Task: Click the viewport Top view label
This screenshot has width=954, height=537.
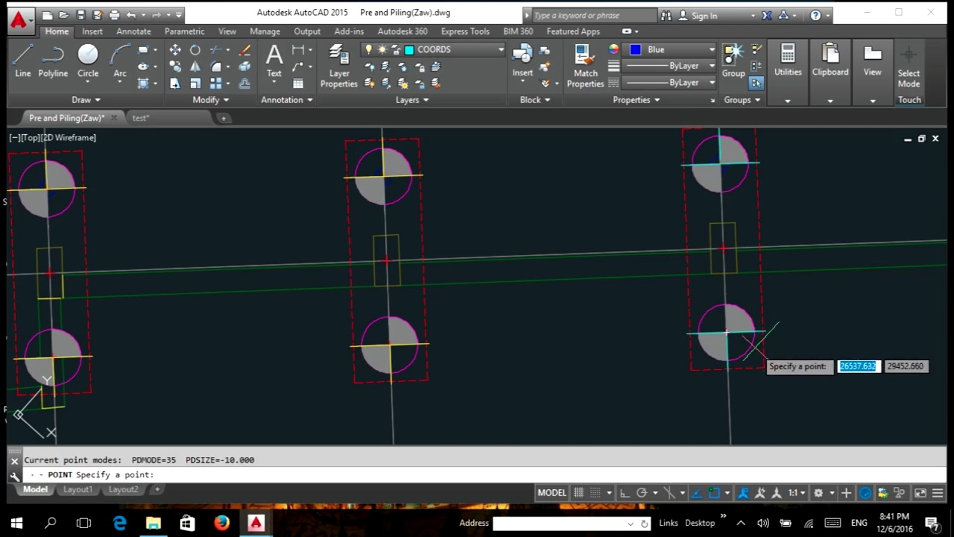Action: click(x=30, y=137)
